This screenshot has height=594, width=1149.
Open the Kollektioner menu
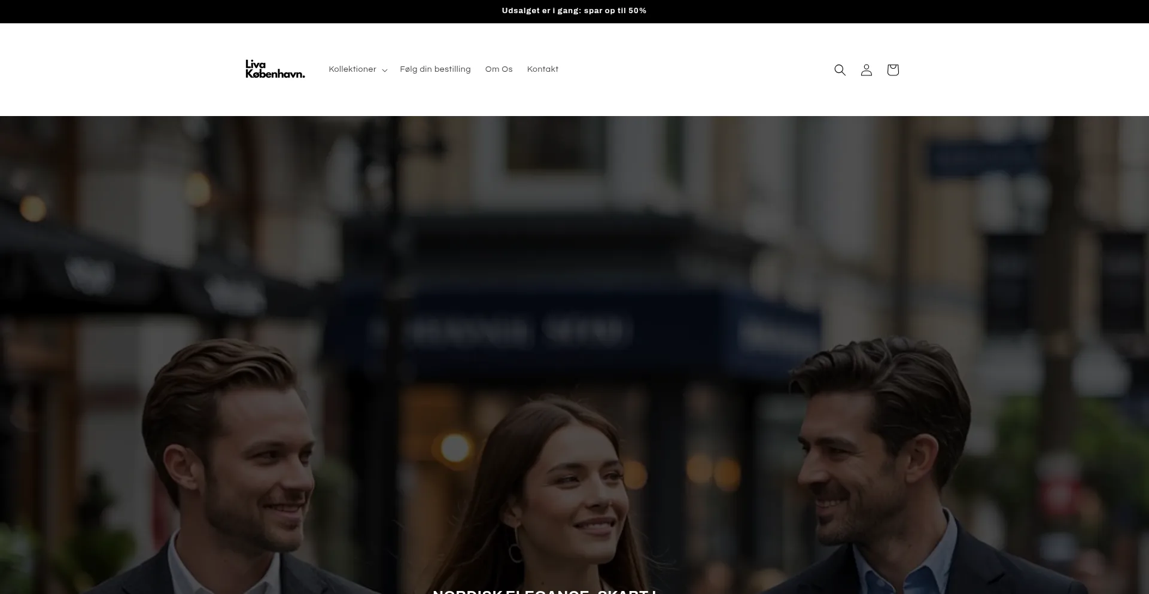[352, 69]
